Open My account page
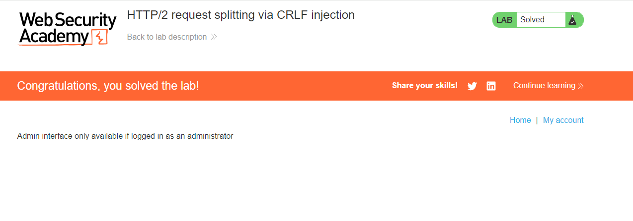Viewport: 633px width, 221px height. pos(563,120)
